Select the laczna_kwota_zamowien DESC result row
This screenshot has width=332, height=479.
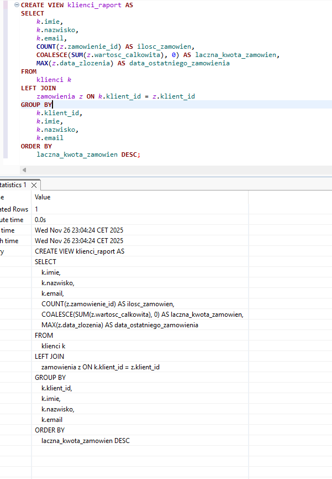pyautogui.click(x=86, y=441)
